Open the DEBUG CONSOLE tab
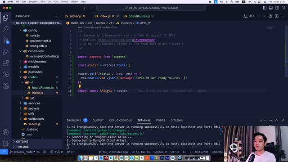 tap(120, 120)
